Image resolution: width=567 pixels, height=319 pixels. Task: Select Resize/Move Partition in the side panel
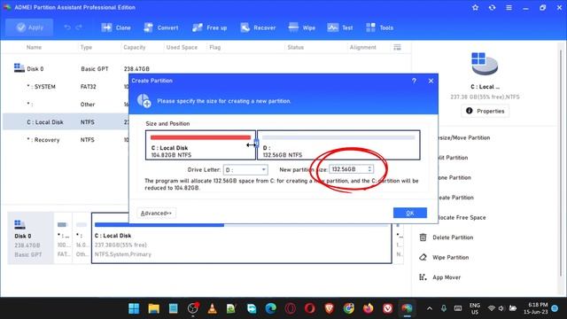tap(463, 137)
